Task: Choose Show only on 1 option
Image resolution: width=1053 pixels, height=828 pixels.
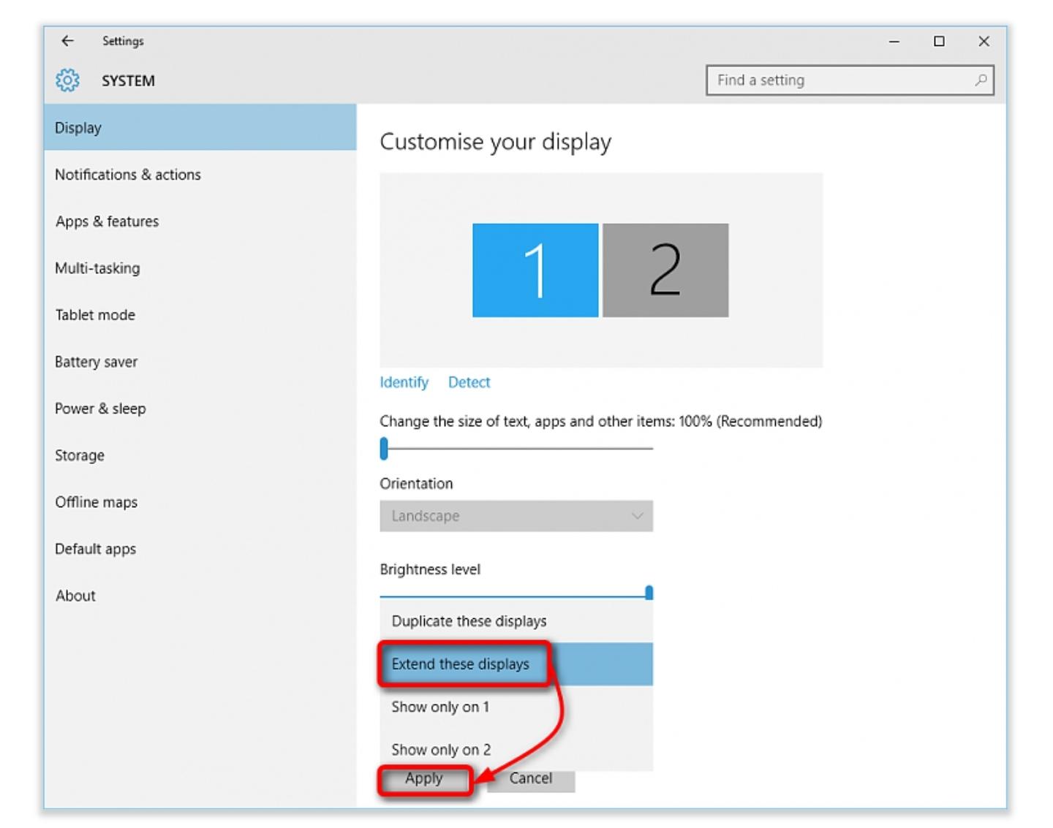Action: pyautogui.click(x=440, y=707)
